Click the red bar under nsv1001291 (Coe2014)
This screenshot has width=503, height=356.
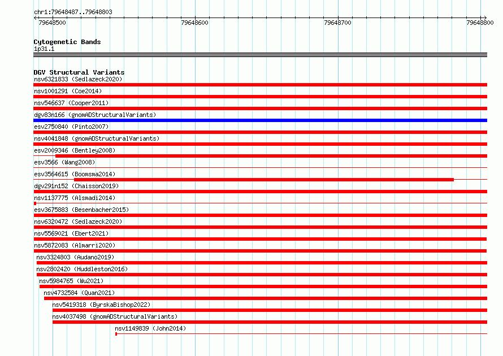click(260, 97)
